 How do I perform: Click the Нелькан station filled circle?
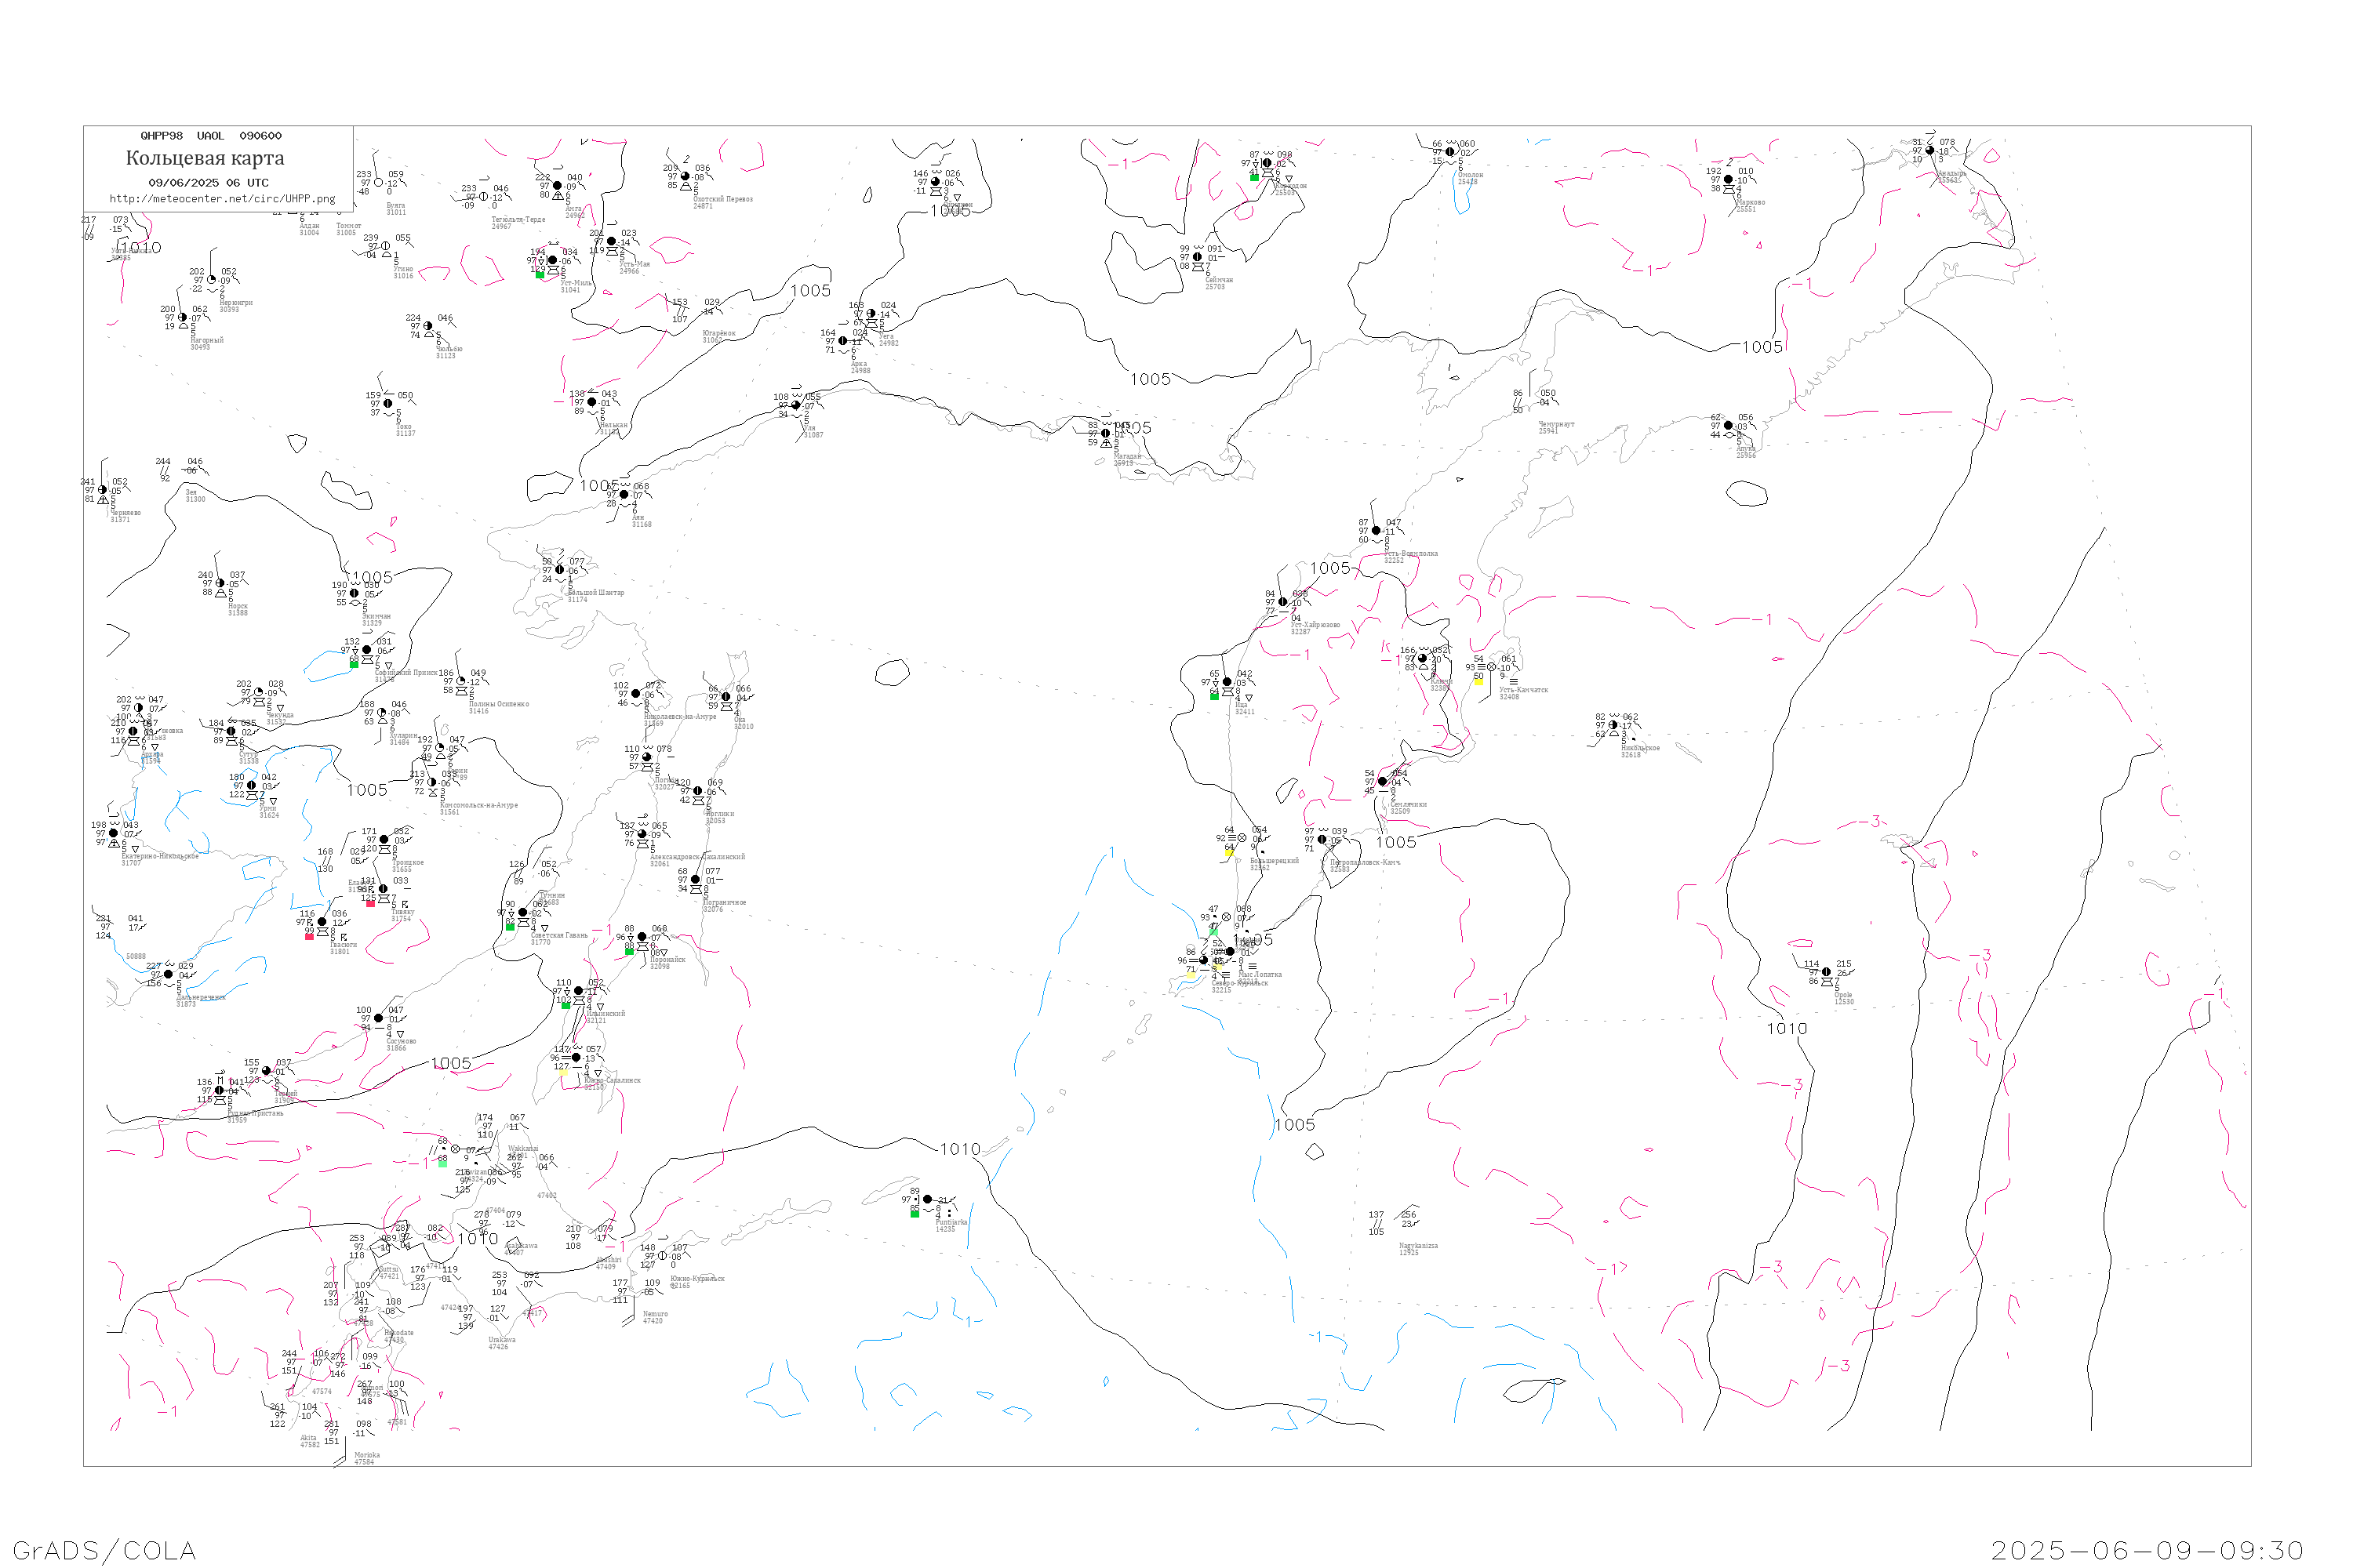pos(591,402)
